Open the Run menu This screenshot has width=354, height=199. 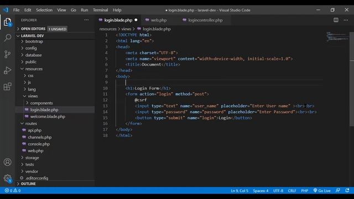pos(85,10)
